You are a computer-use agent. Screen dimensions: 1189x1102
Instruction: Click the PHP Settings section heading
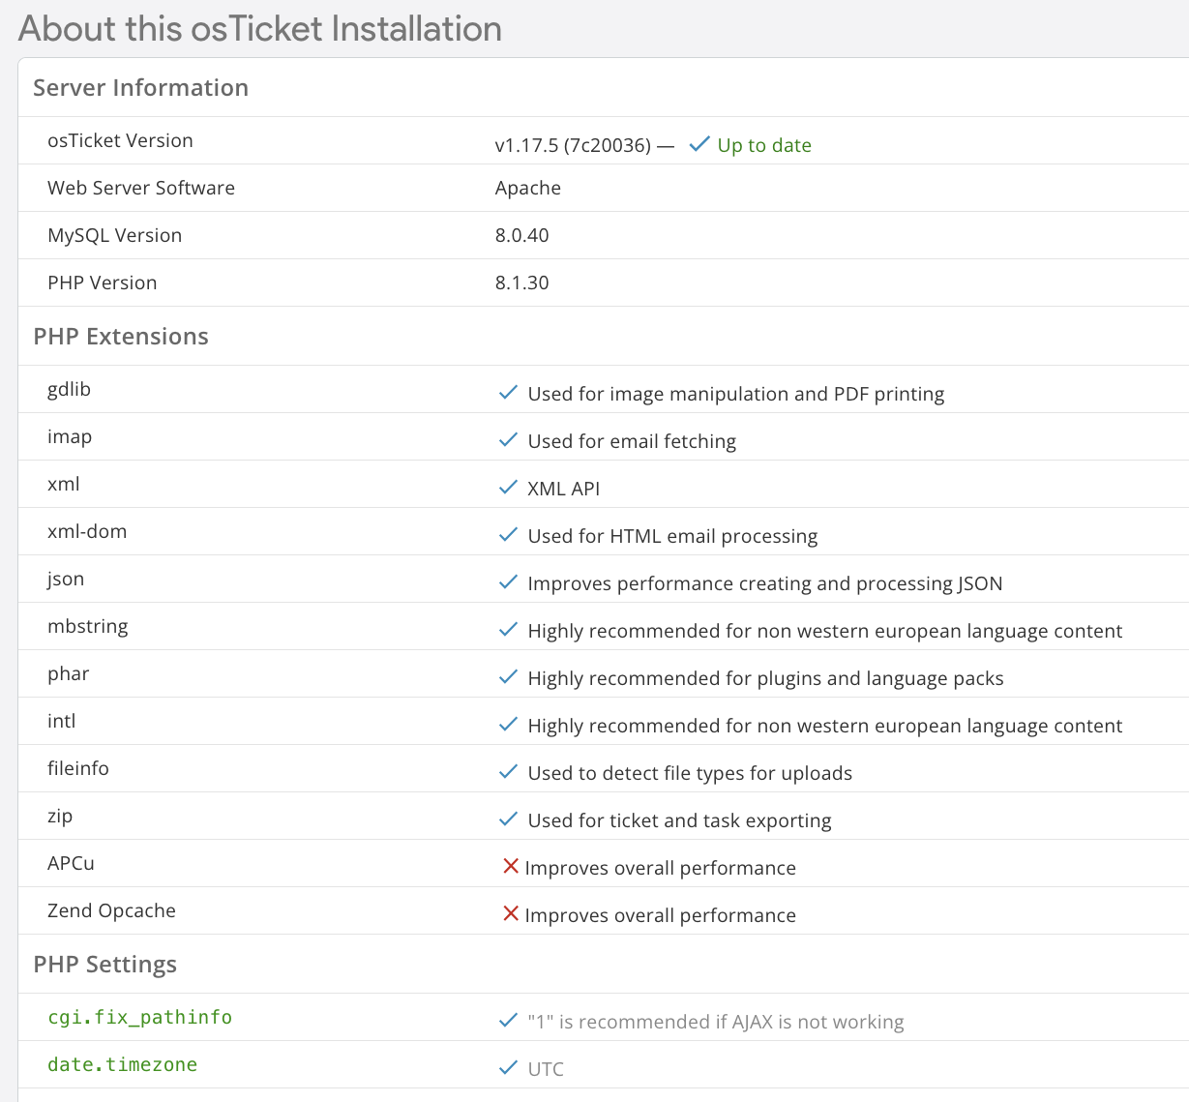[105, 965]
